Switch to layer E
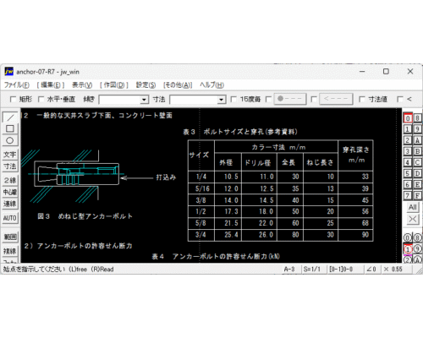 (x=417, y=184)
